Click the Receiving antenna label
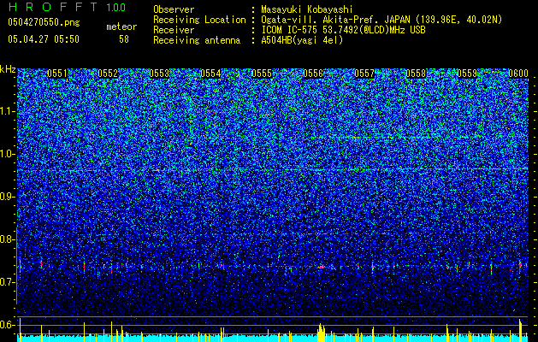 (x=197, y=40)
